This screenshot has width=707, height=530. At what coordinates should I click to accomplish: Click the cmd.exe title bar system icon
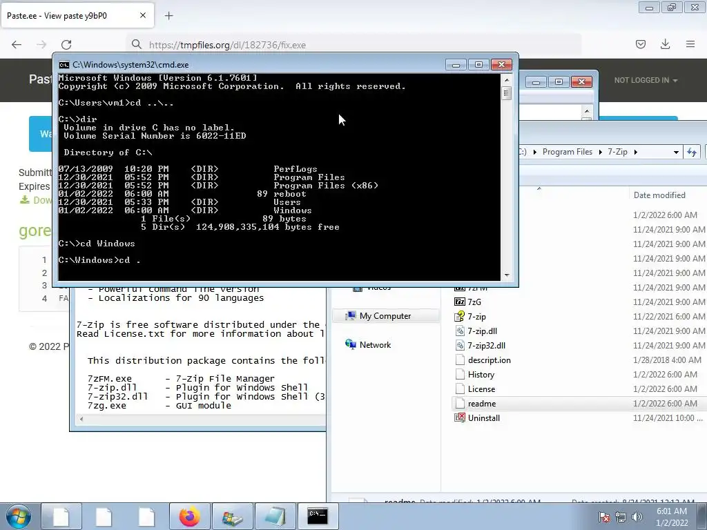coord(64,64)
